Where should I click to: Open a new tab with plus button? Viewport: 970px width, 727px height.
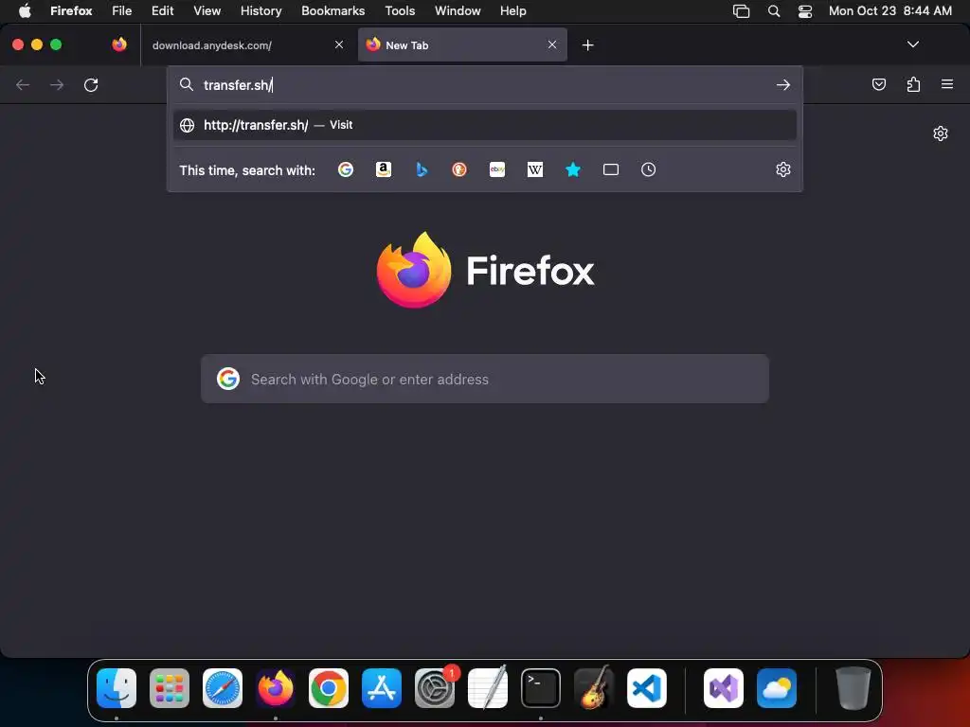click(587, 45)
